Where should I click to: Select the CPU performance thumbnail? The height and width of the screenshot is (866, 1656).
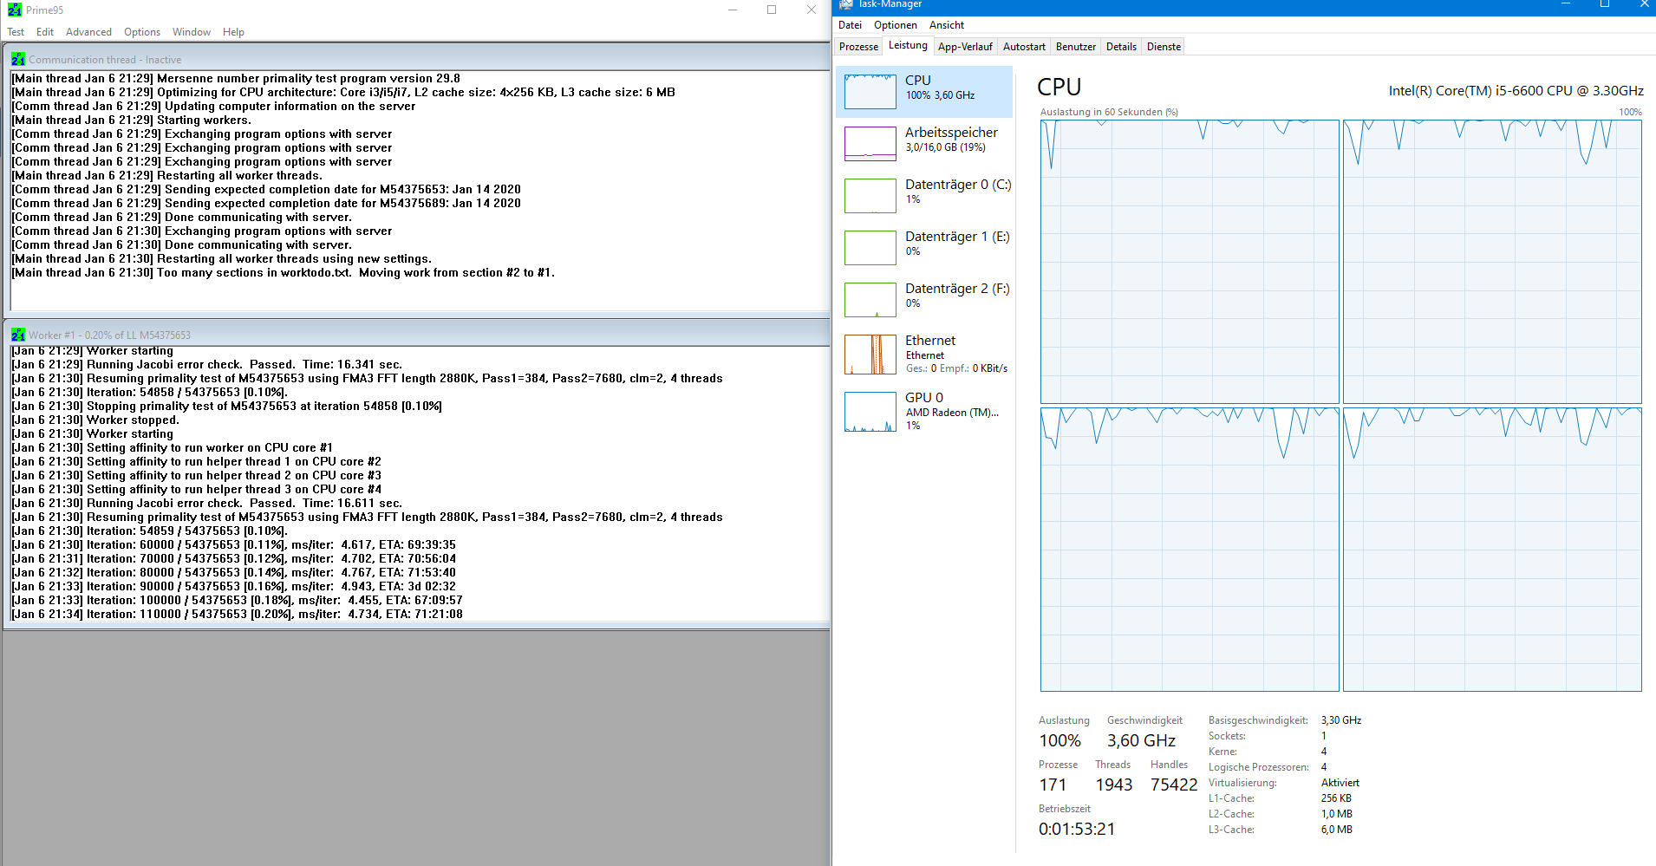pos(924,91)
